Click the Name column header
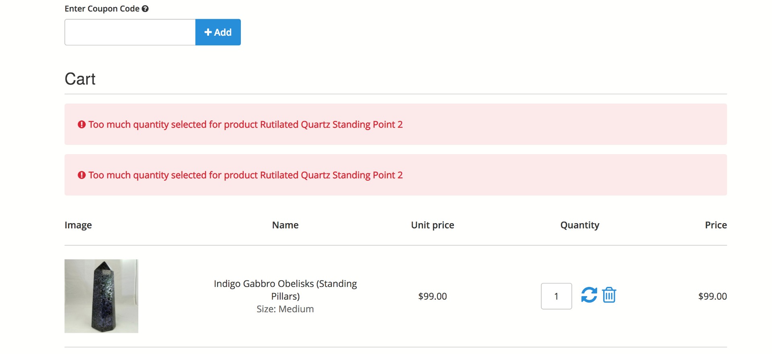Image resolution: width=772 pixels, height=354 pixels. click(x=285, y=225)
